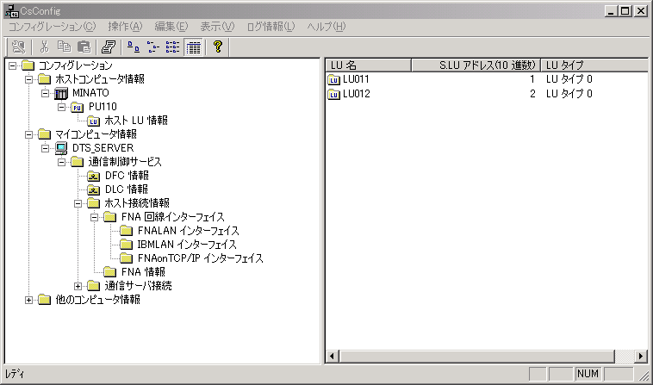Screen dimensions: 653x385
Task: Open the log scroll document icon
Action: [109, 47]
